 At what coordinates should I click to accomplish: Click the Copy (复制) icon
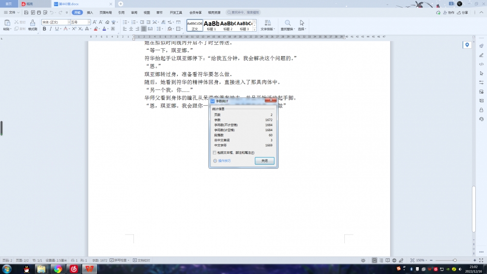click(17, 29)
